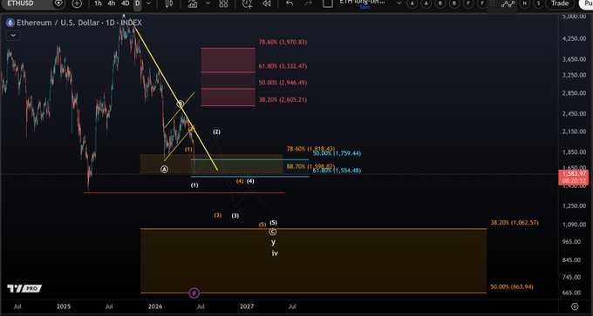Open the Indicators panel

pos(193,3)
